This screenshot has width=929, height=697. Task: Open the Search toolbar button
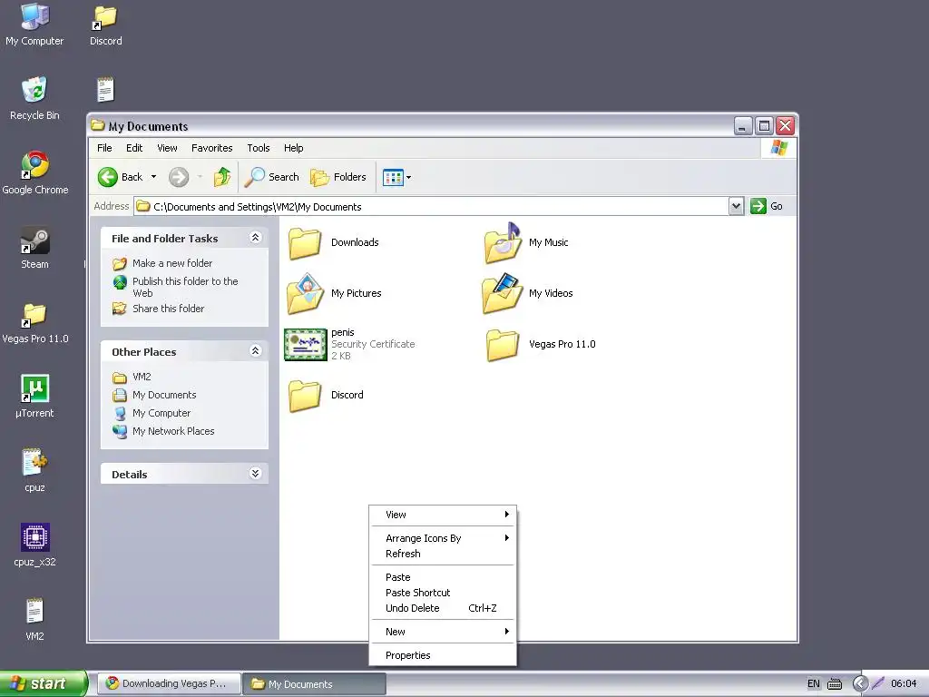(x=272, y=177)
